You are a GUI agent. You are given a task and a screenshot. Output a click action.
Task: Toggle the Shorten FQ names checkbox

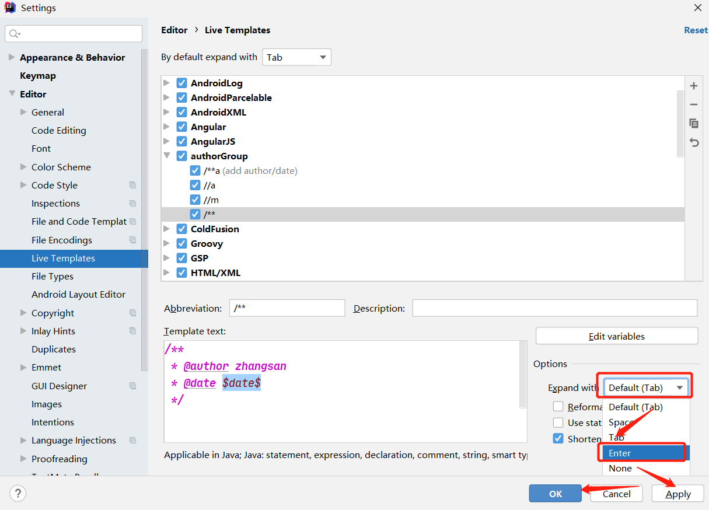pyautogui.click(x=558, y=439)
